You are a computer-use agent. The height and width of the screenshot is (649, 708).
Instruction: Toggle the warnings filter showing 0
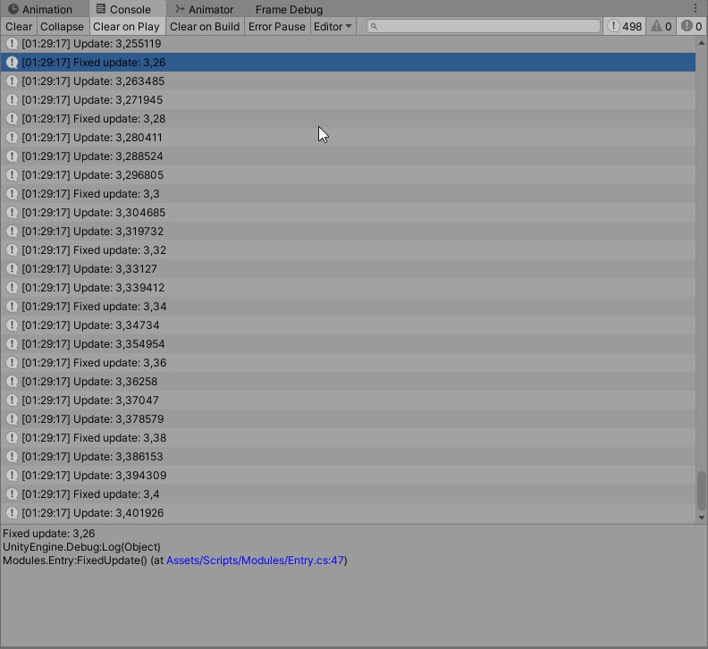coord(662,27)
